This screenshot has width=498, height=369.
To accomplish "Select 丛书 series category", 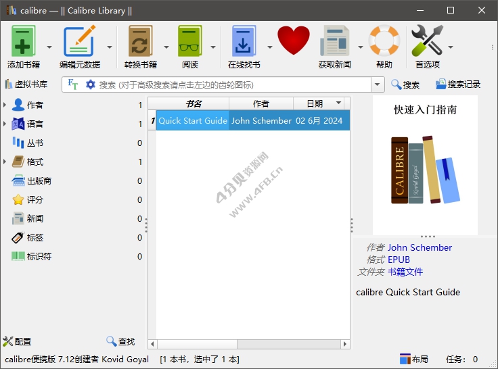I will 72,143.
